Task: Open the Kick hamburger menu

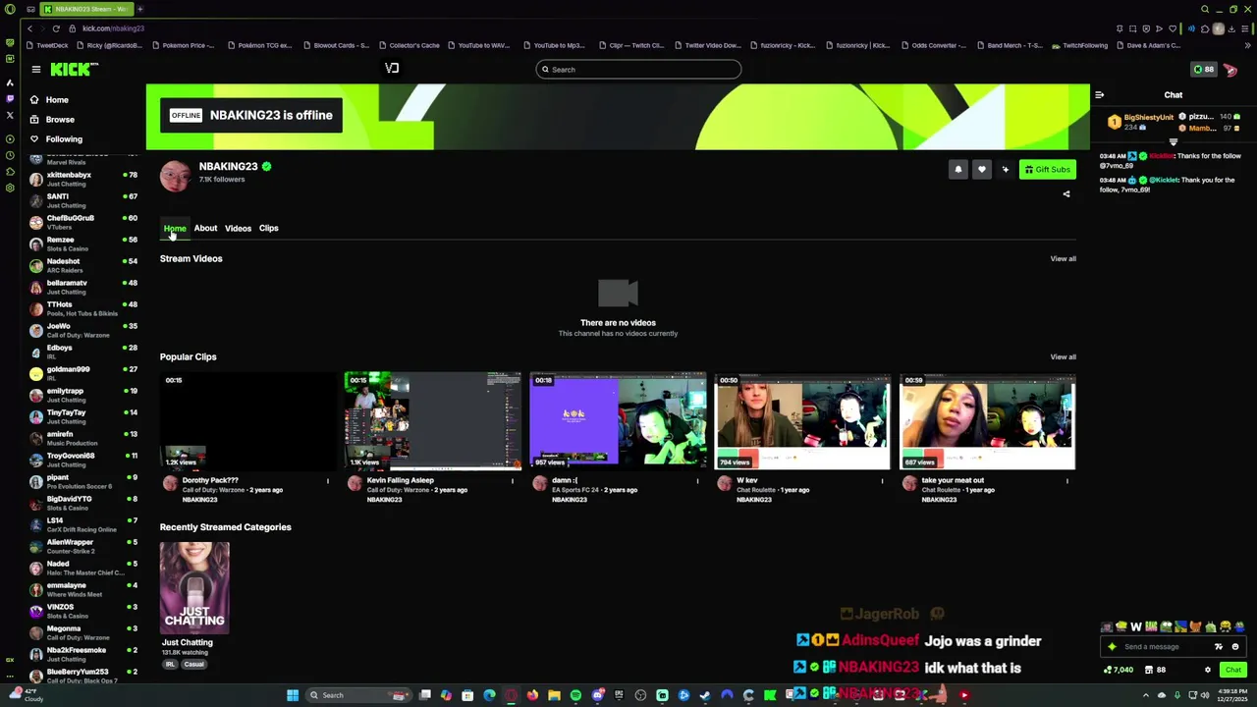Action: pyautogui.click(x=35, y=69)
